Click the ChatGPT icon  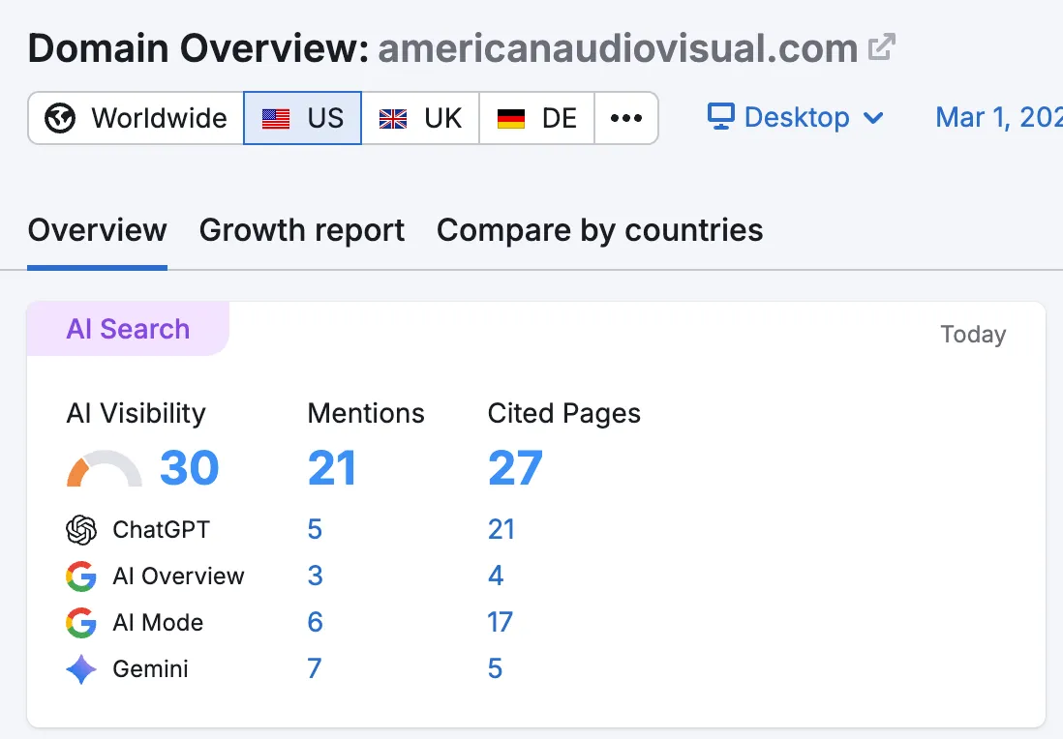pos(81,529)
